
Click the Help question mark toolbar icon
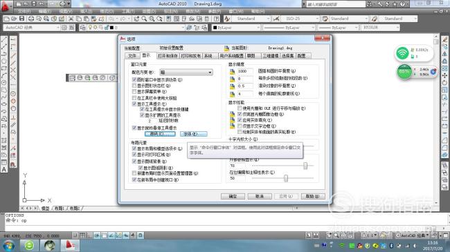[x=217, y=19]
